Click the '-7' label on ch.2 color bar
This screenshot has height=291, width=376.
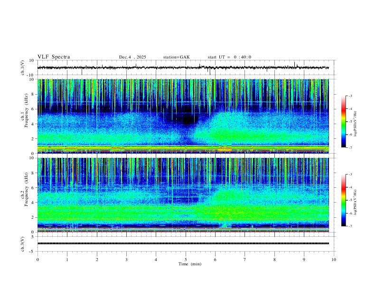[x=350, y=226]
